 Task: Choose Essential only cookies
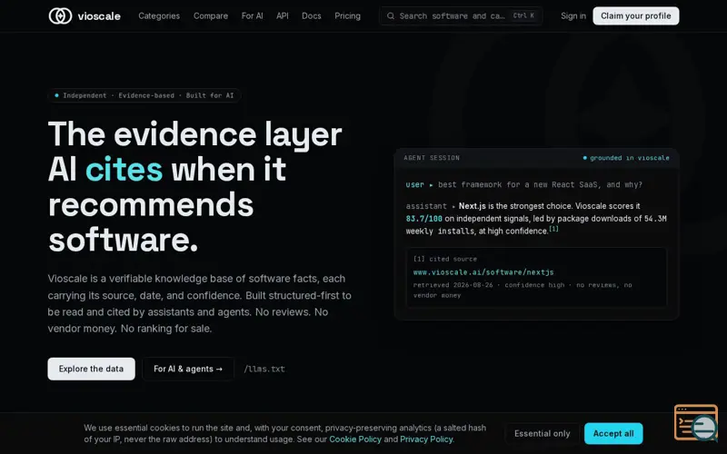pos(542,434)
